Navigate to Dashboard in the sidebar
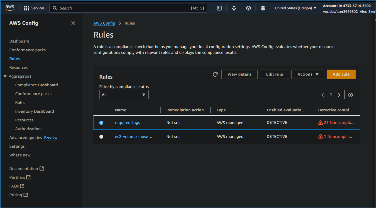 (x=19, y=41)
